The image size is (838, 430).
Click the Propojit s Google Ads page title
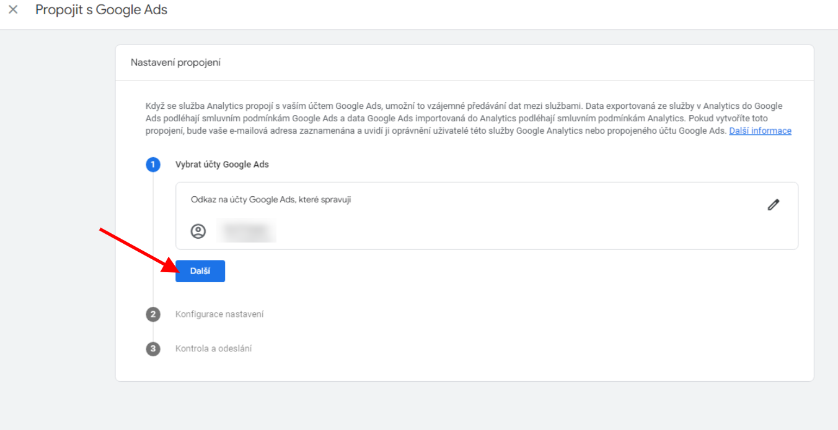101,10
